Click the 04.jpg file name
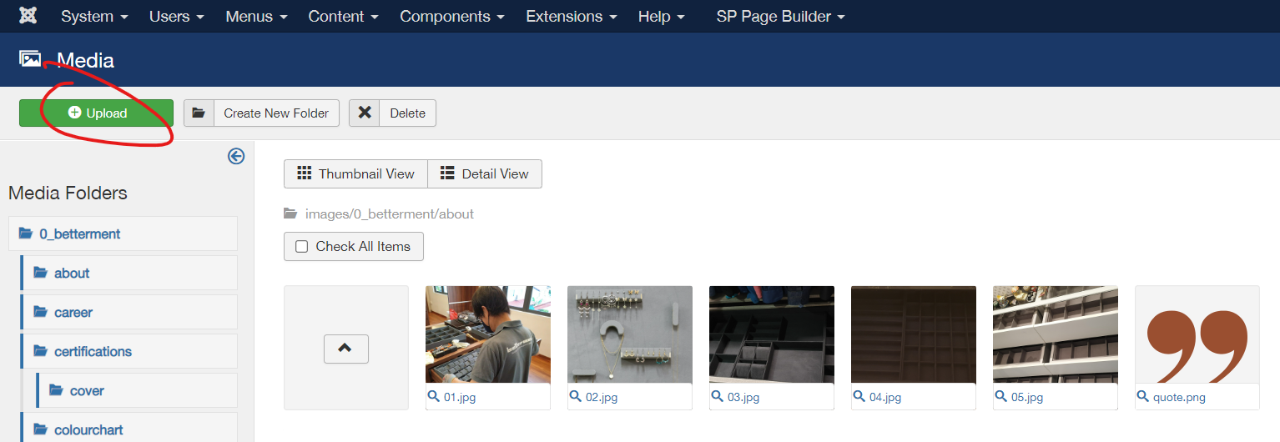The image size is (1280, 442). 885,398
